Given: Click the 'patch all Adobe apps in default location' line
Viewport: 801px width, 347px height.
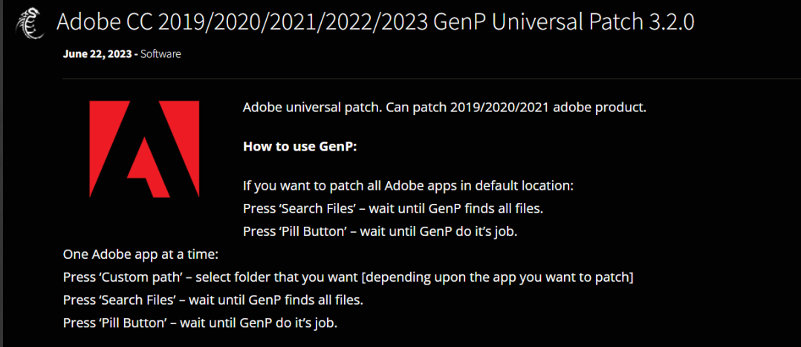Looking at the screenshot, I should (409, 185).
